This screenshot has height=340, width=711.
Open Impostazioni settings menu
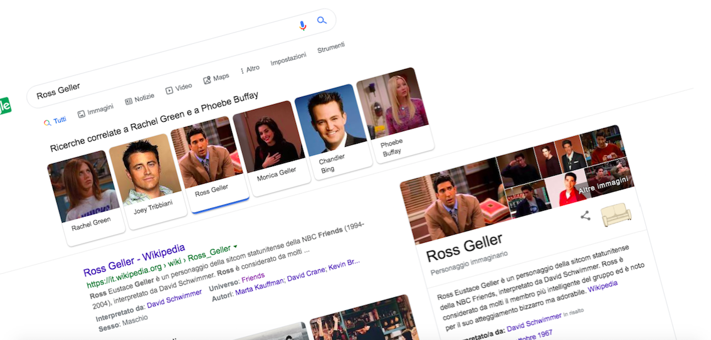click(x=288, y=59)
